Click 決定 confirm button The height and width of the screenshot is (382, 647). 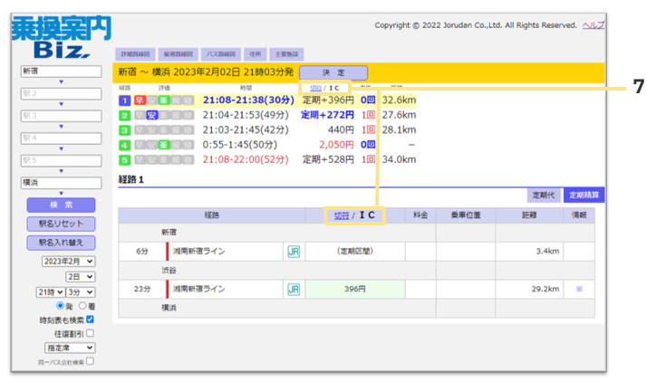point(333,72)
